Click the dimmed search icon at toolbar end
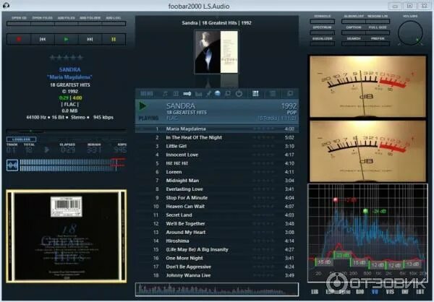 point(290,94)
